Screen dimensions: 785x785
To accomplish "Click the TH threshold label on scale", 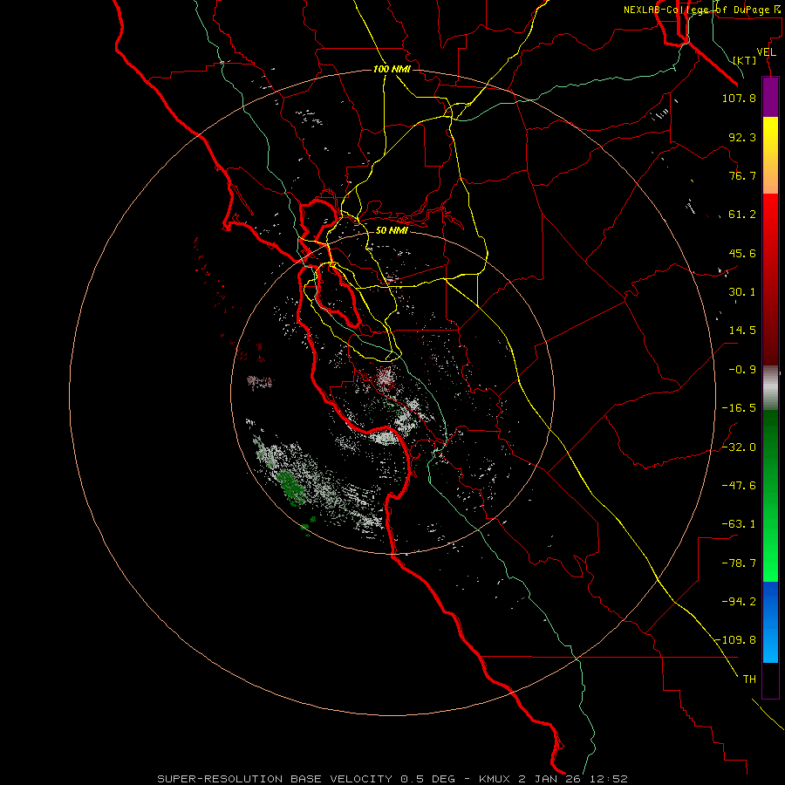I will click(x=749, y=679).
